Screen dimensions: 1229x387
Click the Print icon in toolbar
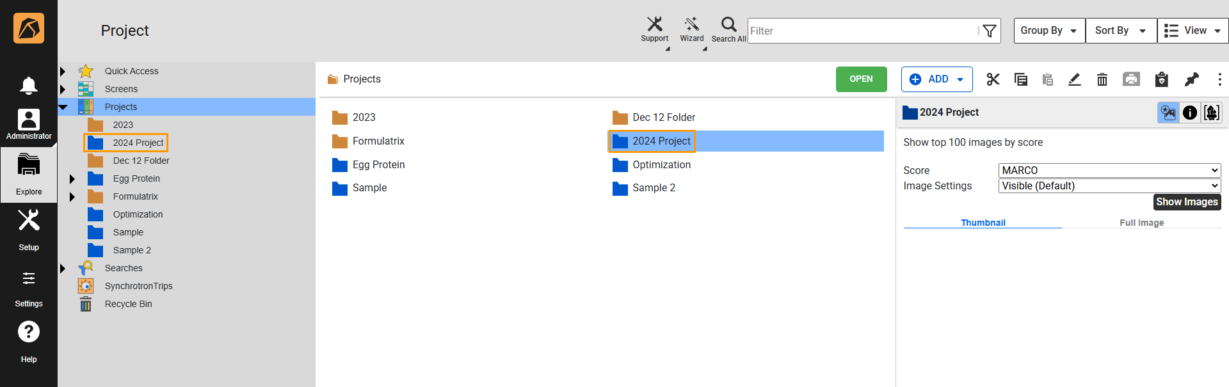tap(1131, 79)
